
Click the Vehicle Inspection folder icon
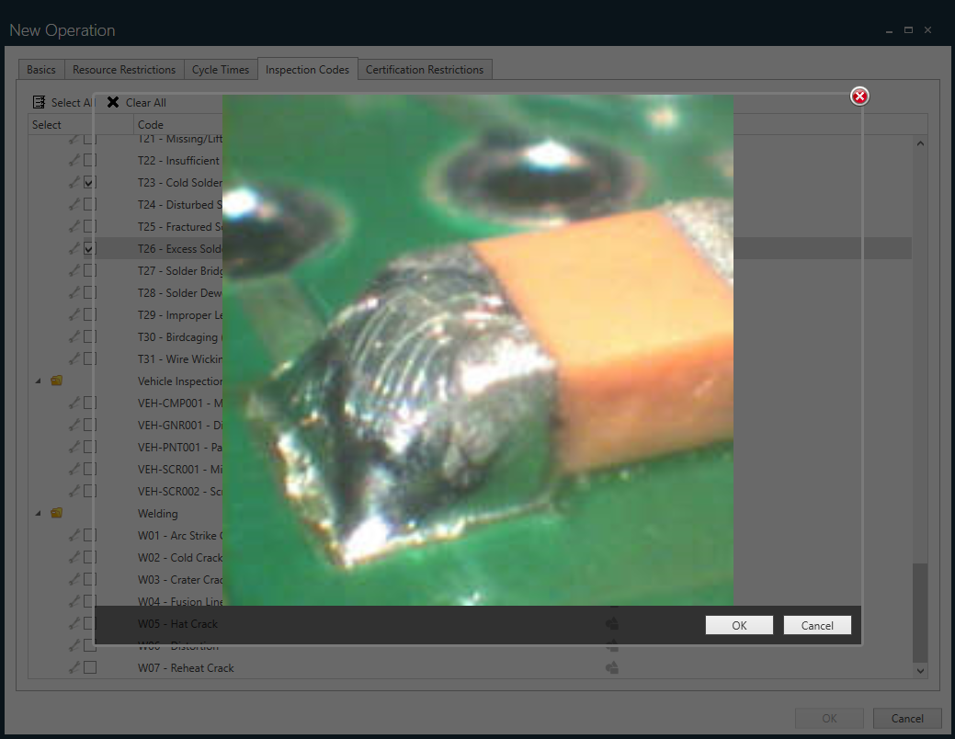tap(56, 380)
